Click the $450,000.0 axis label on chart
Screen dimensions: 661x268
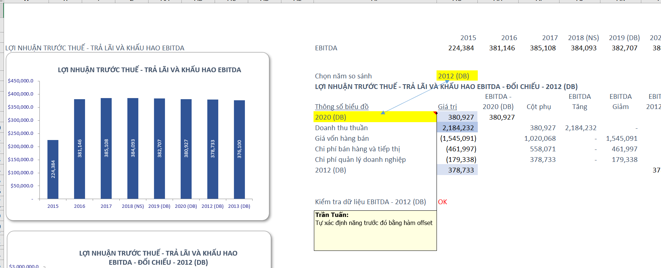(20, 81)
